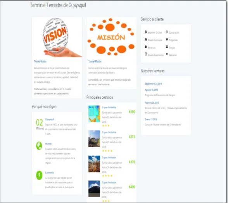Click the Guayaquil heading link
228x203 pixels.
tap(50, 120)
